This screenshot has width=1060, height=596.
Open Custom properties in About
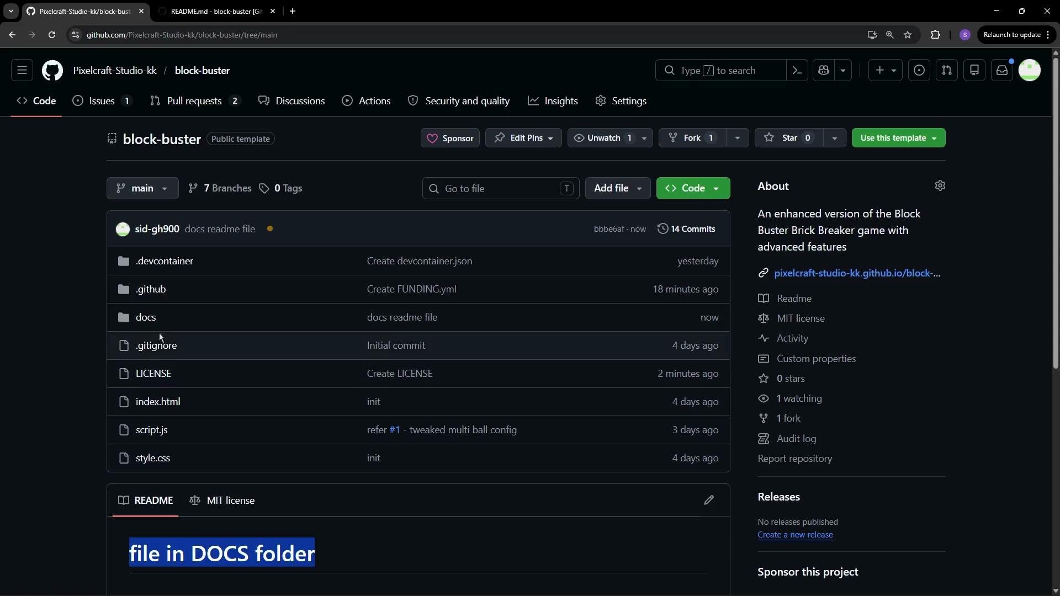point(816,359)
